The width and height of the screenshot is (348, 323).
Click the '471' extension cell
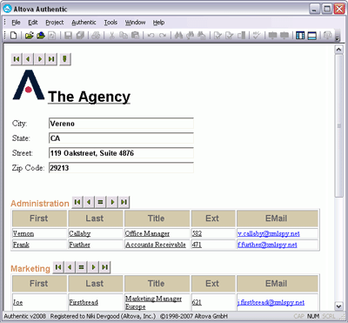point(213,245)
